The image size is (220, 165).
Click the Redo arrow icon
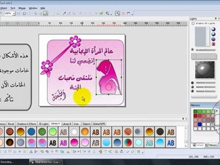point(30,14)
